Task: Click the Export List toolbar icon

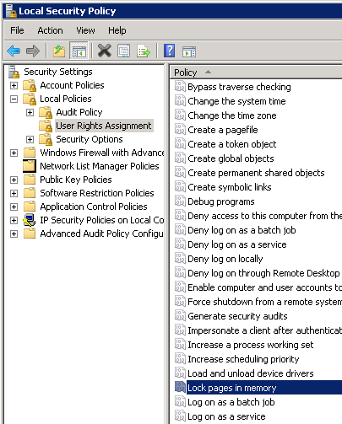Action: (144, 51)
